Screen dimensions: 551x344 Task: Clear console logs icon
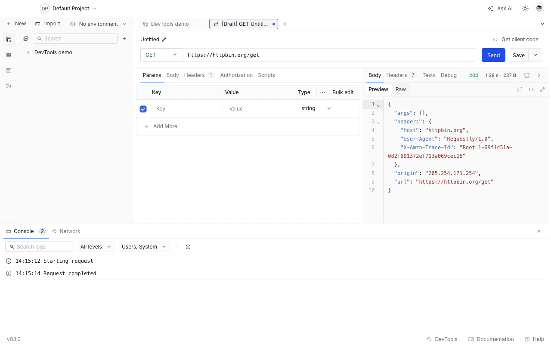(x=188, y=247)
